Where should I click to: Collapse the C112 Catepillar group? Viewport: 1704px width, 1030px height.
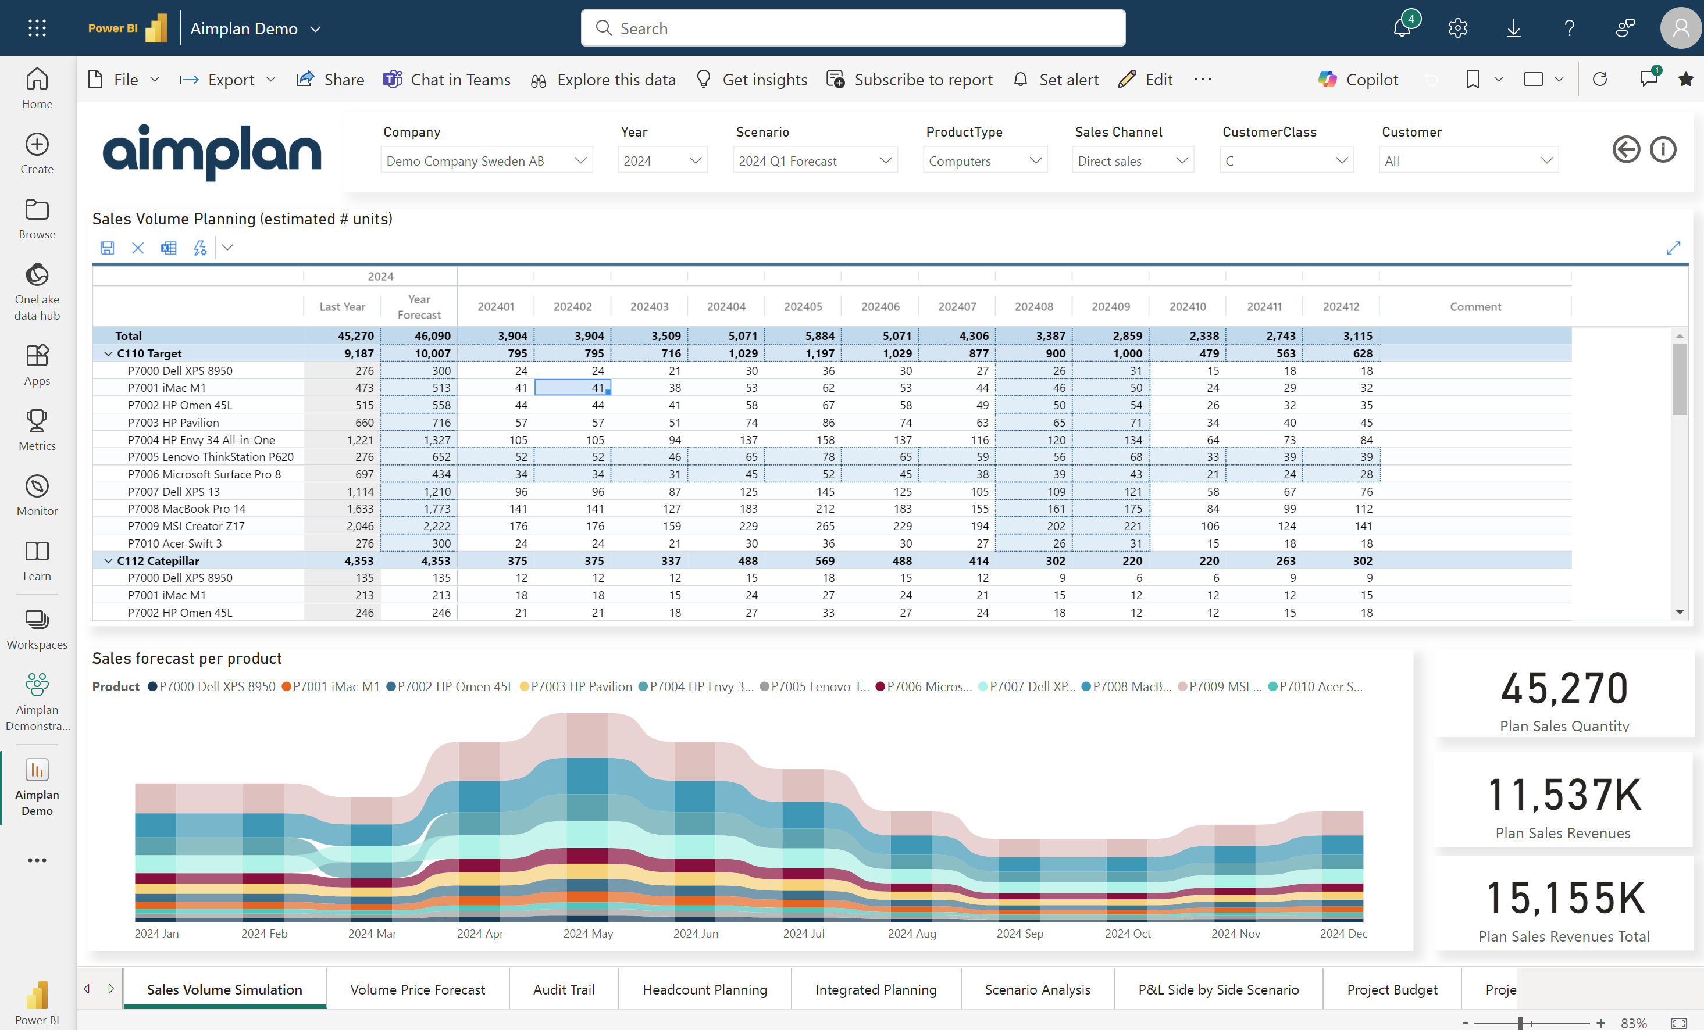[109, 560]
